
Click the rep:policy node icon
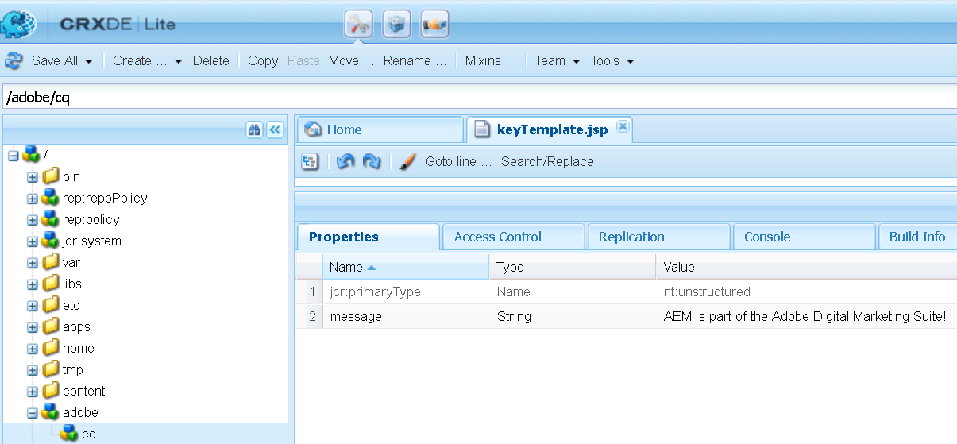point(51,219)
